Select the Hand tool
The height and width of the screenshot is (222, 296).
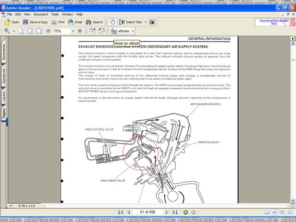click(112, 22)
